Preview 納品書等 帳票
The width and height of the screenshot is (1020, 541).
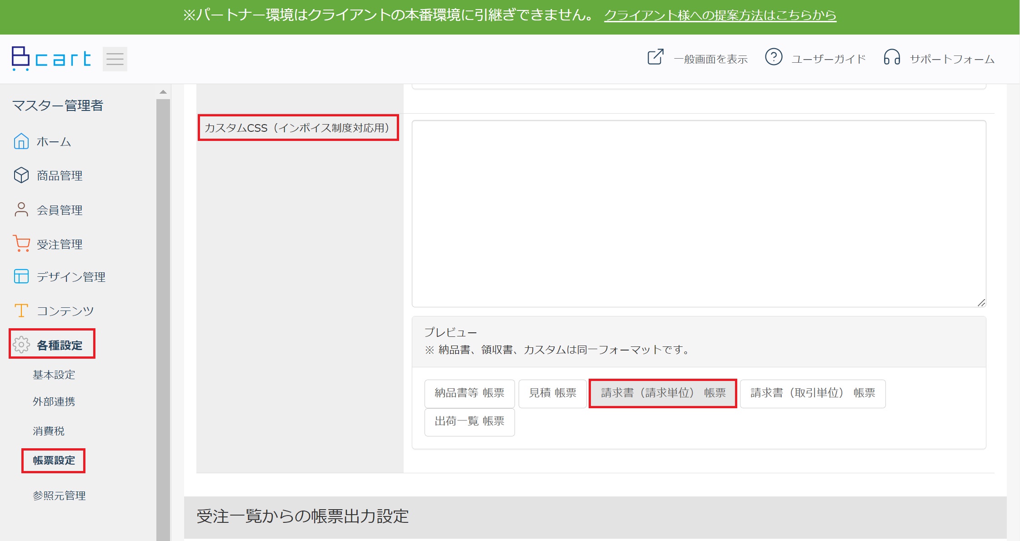(x=470, y=394)
